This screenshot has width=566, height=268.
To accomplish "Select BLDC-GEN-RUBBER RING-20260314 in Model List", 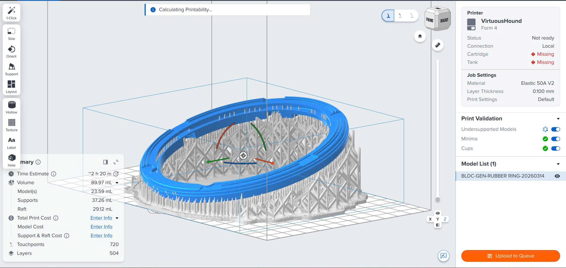I will (503, 176).
